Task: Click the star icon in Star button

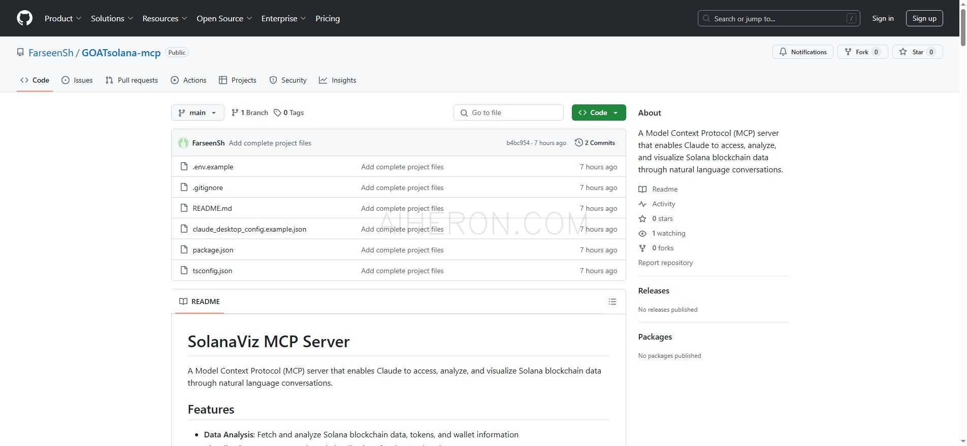Action: pyautogui.click(x=903, y=52)
